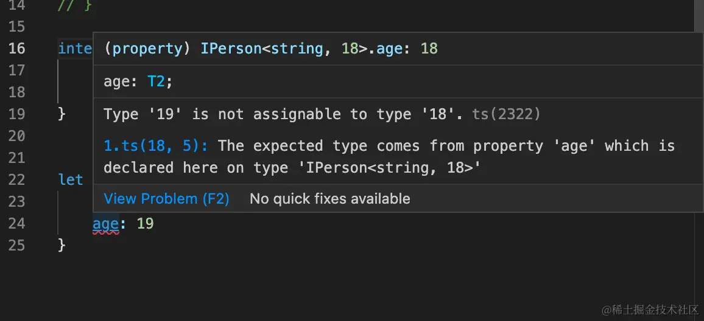Click the let keyword on line 22
Screen dimensions: 704x321
pos(71,180)
